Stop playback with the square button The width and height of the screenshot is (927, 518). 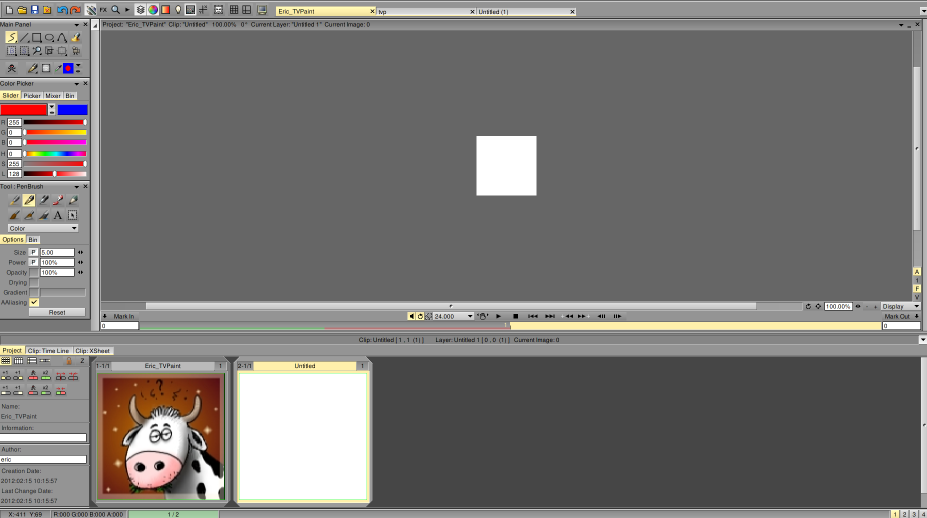pos(515,316)
